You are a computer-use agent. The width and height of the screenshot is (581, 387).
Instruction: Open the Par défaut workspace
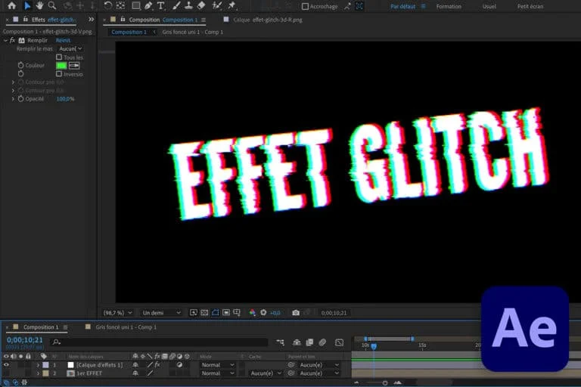[x=402, y=6]
